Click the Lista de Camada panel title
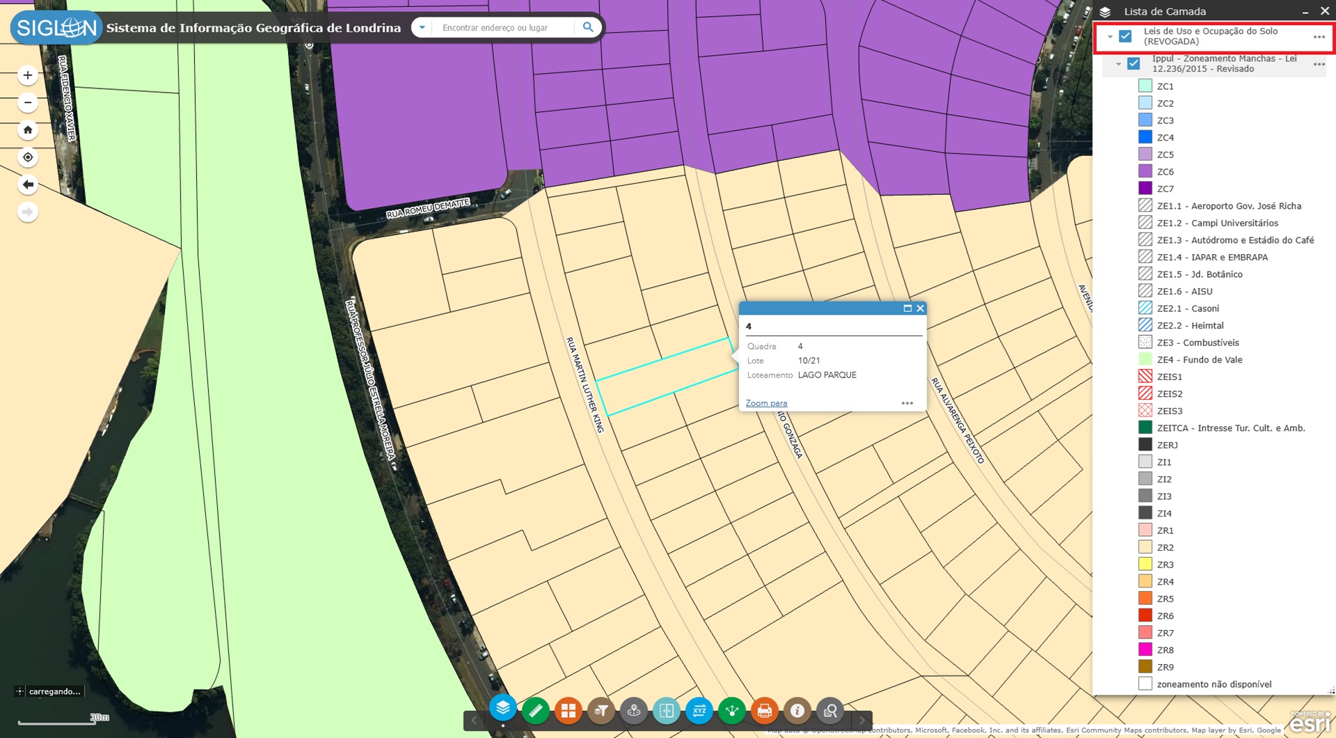Image resolution: width=1336 pixels, height=738 pixels. pyautogui.click(x=1165, y=12)
